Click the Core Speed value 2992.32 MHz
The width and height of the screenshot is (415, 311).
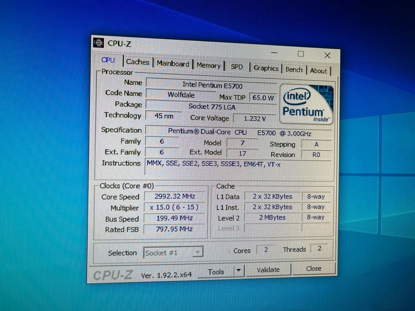click(174, 196)
